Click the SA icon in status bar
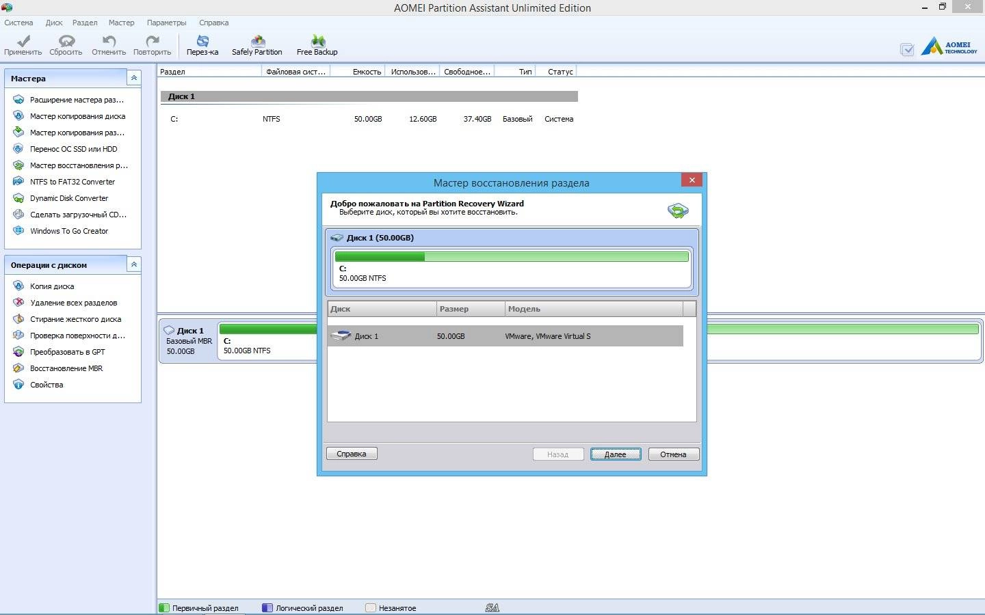This screenshot has height=615, width=985. [x=492, y=607]
